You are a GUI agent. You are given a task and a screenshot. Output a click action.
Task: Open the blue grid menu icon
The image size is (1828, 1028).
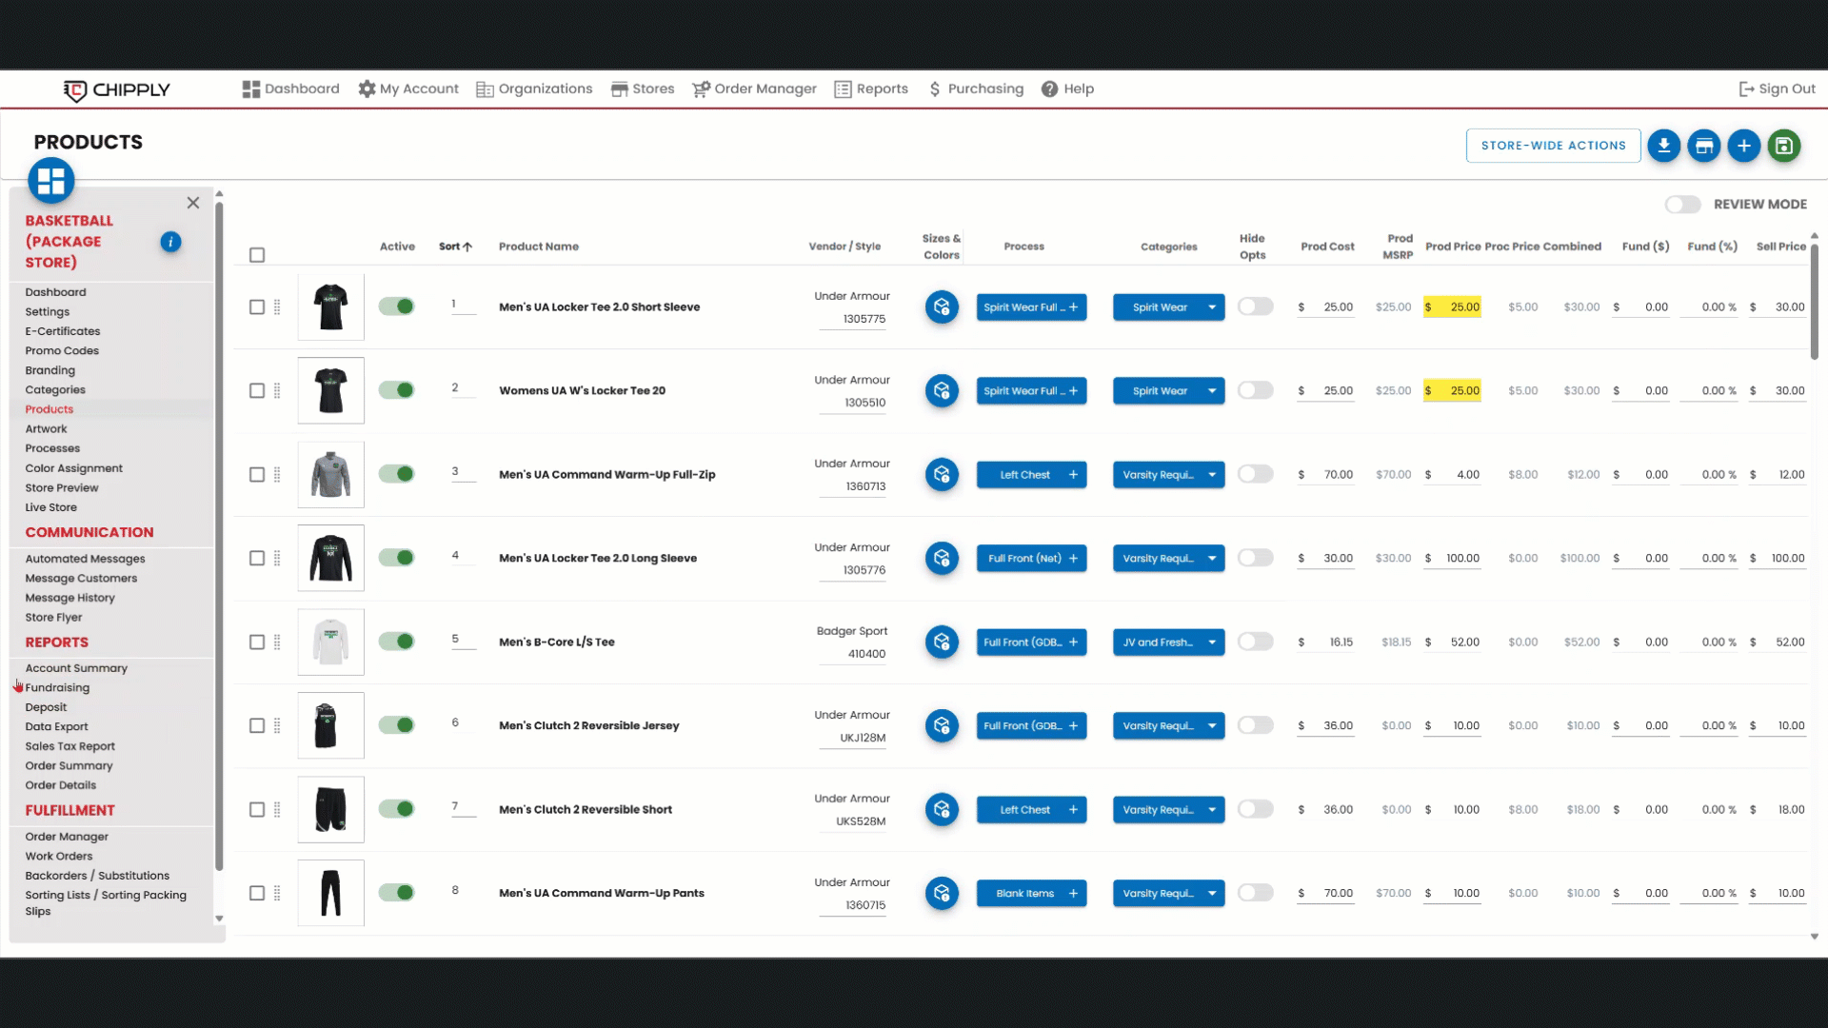tap(51, 181)
